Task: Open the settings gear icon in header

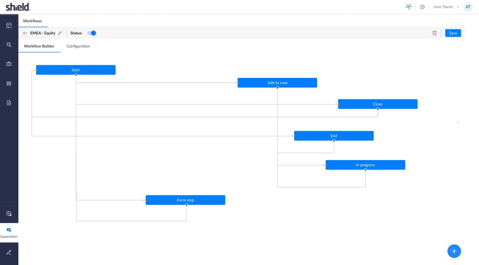Action: [422, 7]
